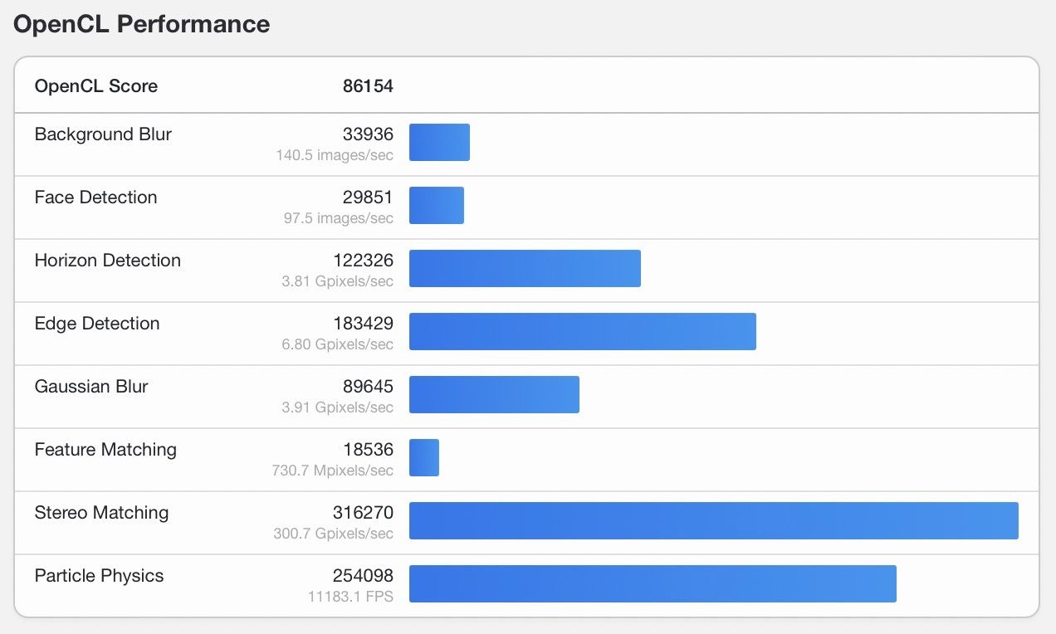Click the overall score value 86154
The height and width of the screenshot is (634, 1056).
(368, 86)
